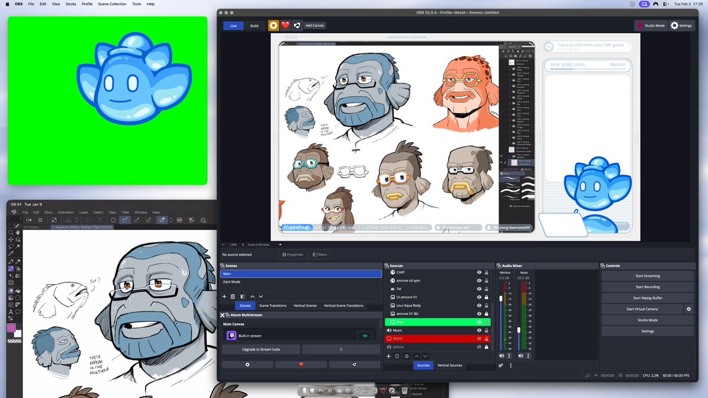
Task: Click Upgrade to Stream Suite button
Action: (x=261, y=350)
